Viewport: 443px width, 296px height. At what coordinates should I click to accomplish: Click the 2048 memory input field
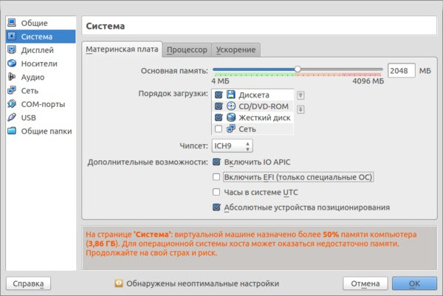(402, 70)
